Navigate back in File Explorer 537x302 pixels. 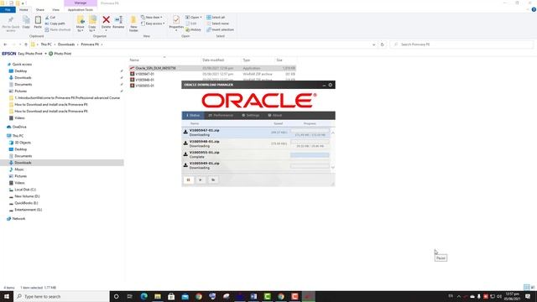click(5, 44)
